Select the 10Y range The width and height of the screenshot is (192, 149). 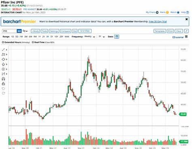[56, 37]
